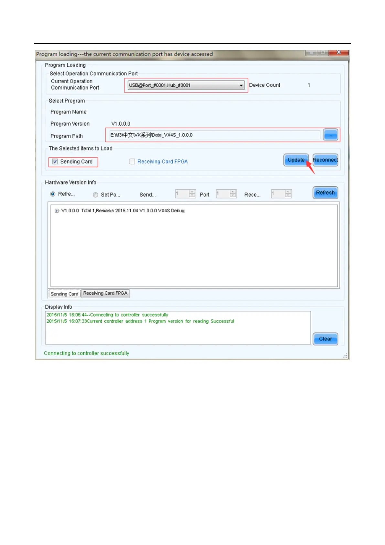The width and height of the screenshot is (385, 545).
Task: Select the Set Po... radio button
Action: [95, 195]
